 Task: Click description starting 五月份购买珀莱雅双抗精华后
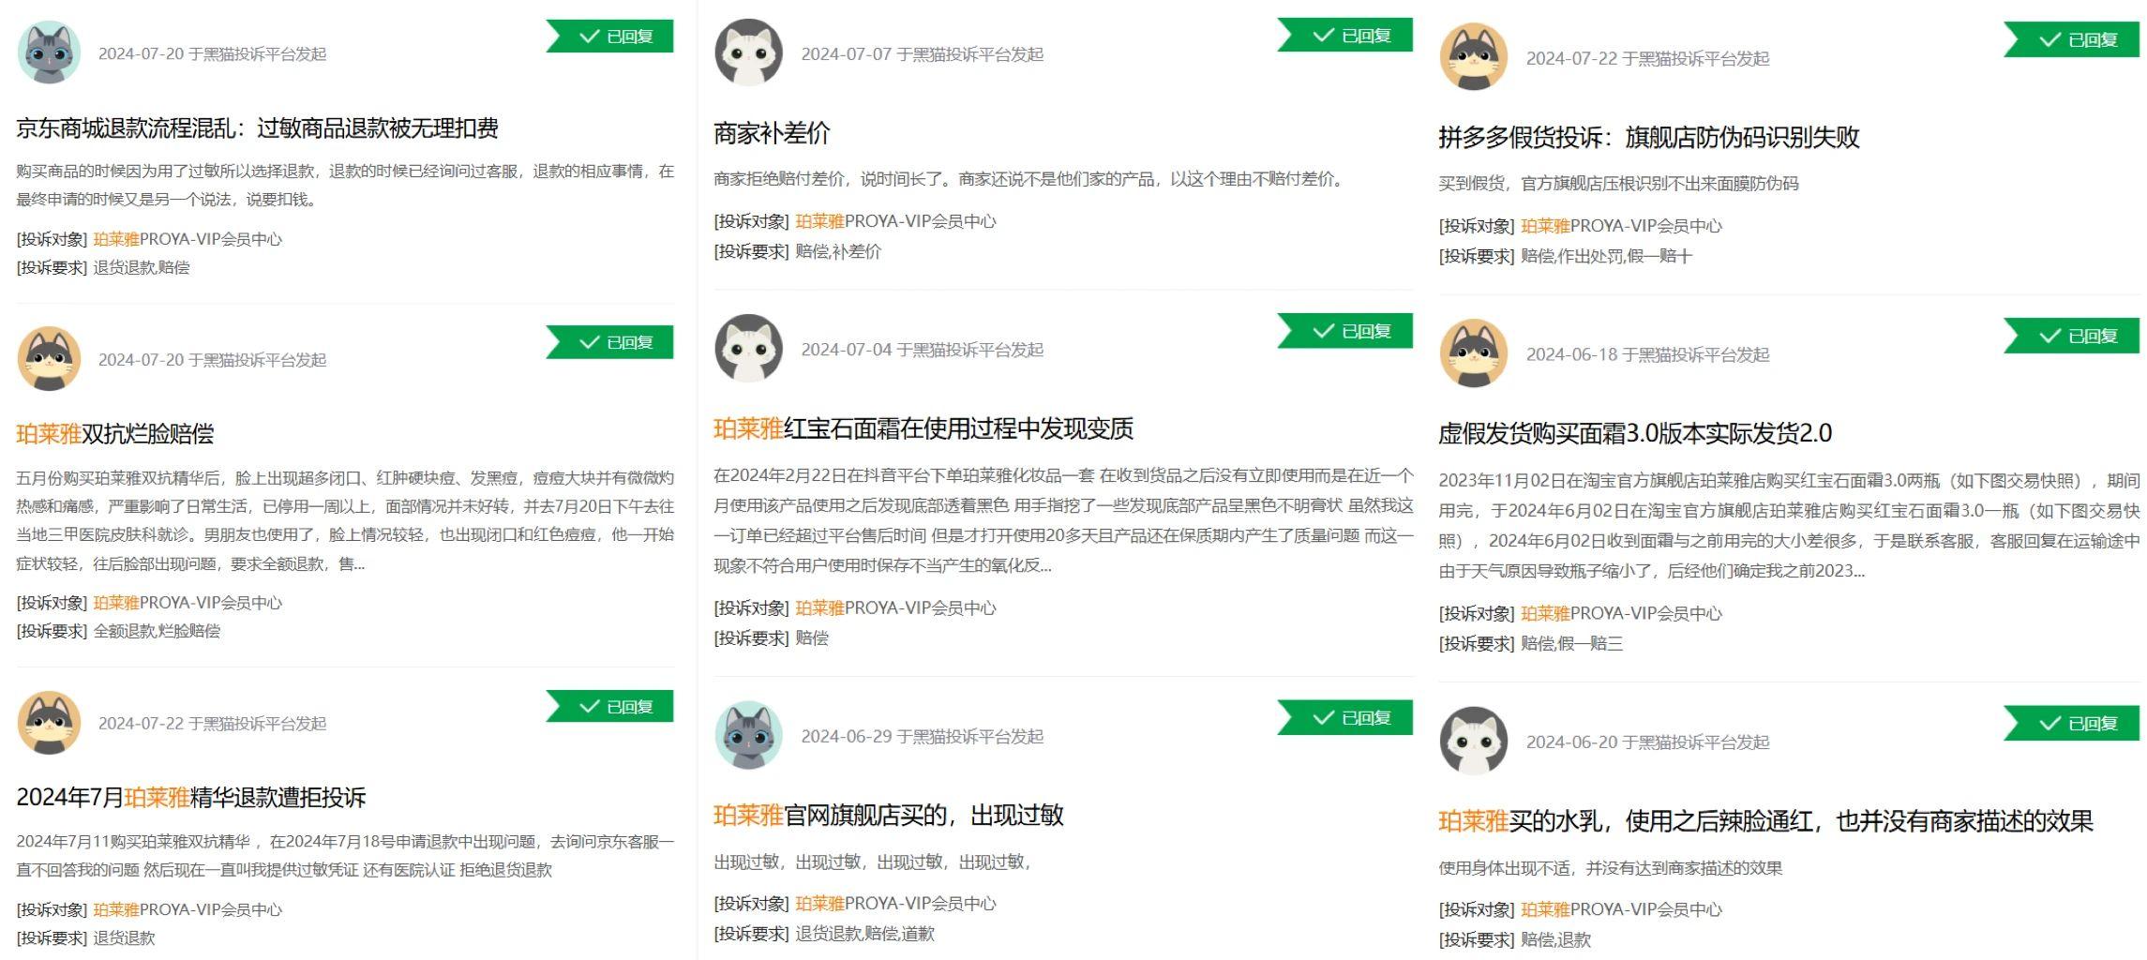point(345,520)
